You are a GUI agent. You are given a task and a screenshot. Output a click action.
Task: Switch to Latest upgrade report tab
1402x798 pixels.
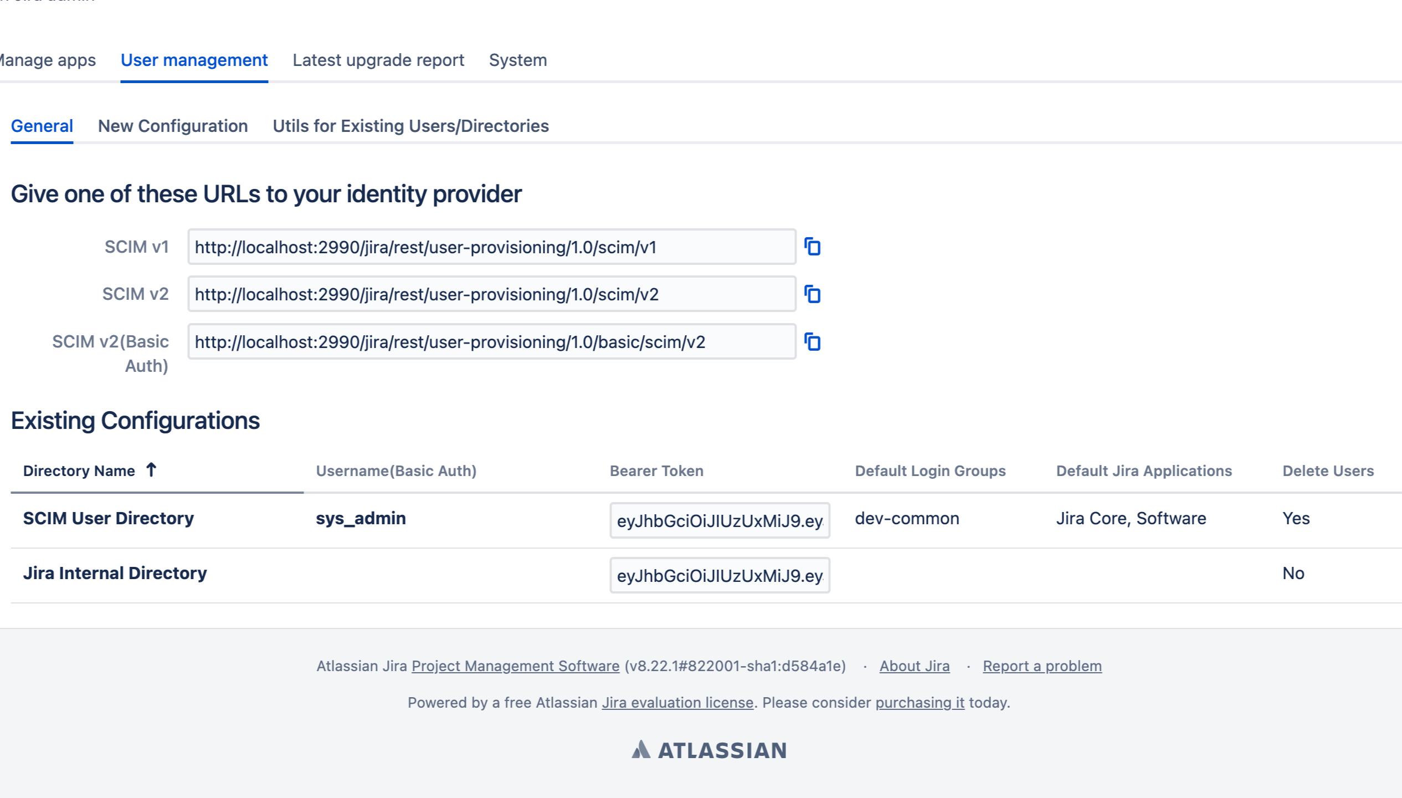coord(378,60)
